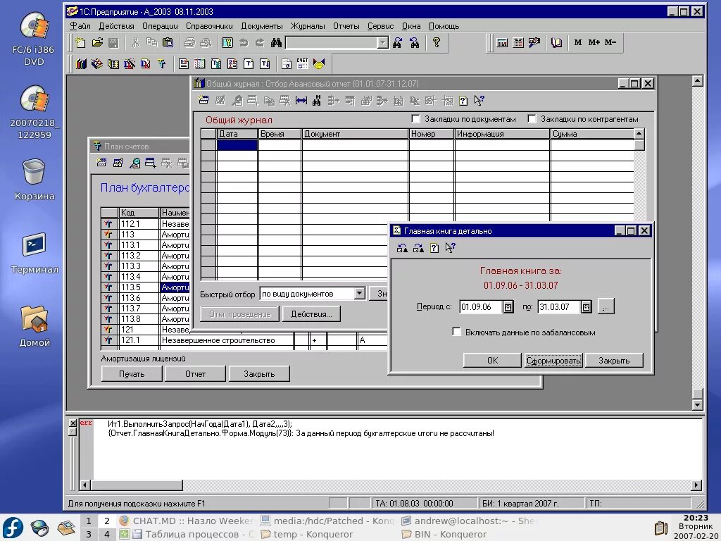Open the syntax assistant book icon

point(557,43)
